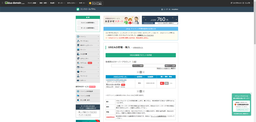Focus the 設定サイト search input field
This screenshot has height=122, width=256.
click(x=154, y=66)
